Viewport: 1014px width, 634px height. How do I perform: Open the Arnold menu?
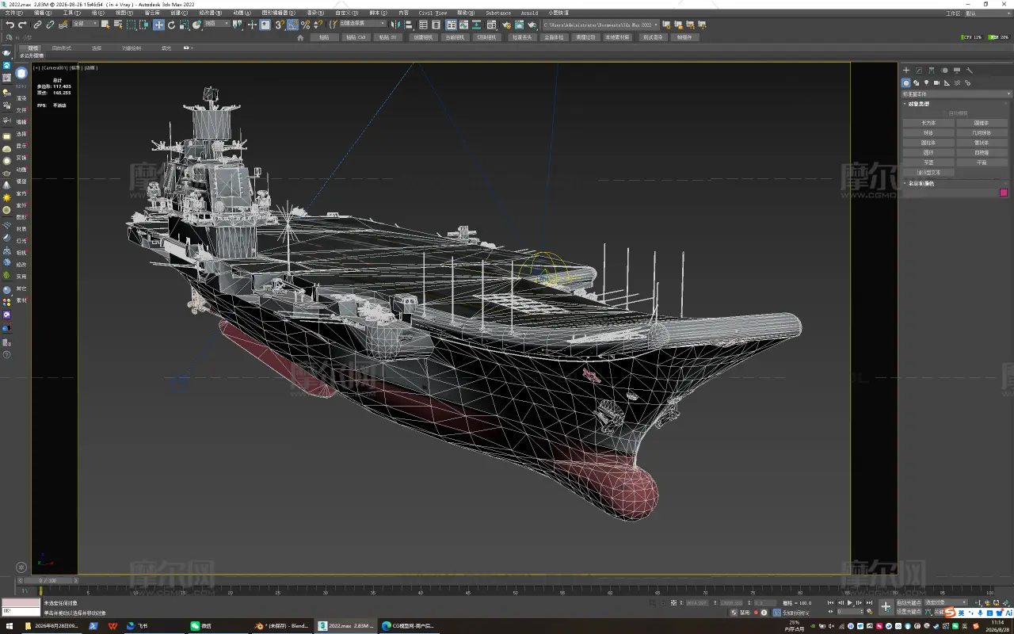pyautogui.click(x=529, y=13)
